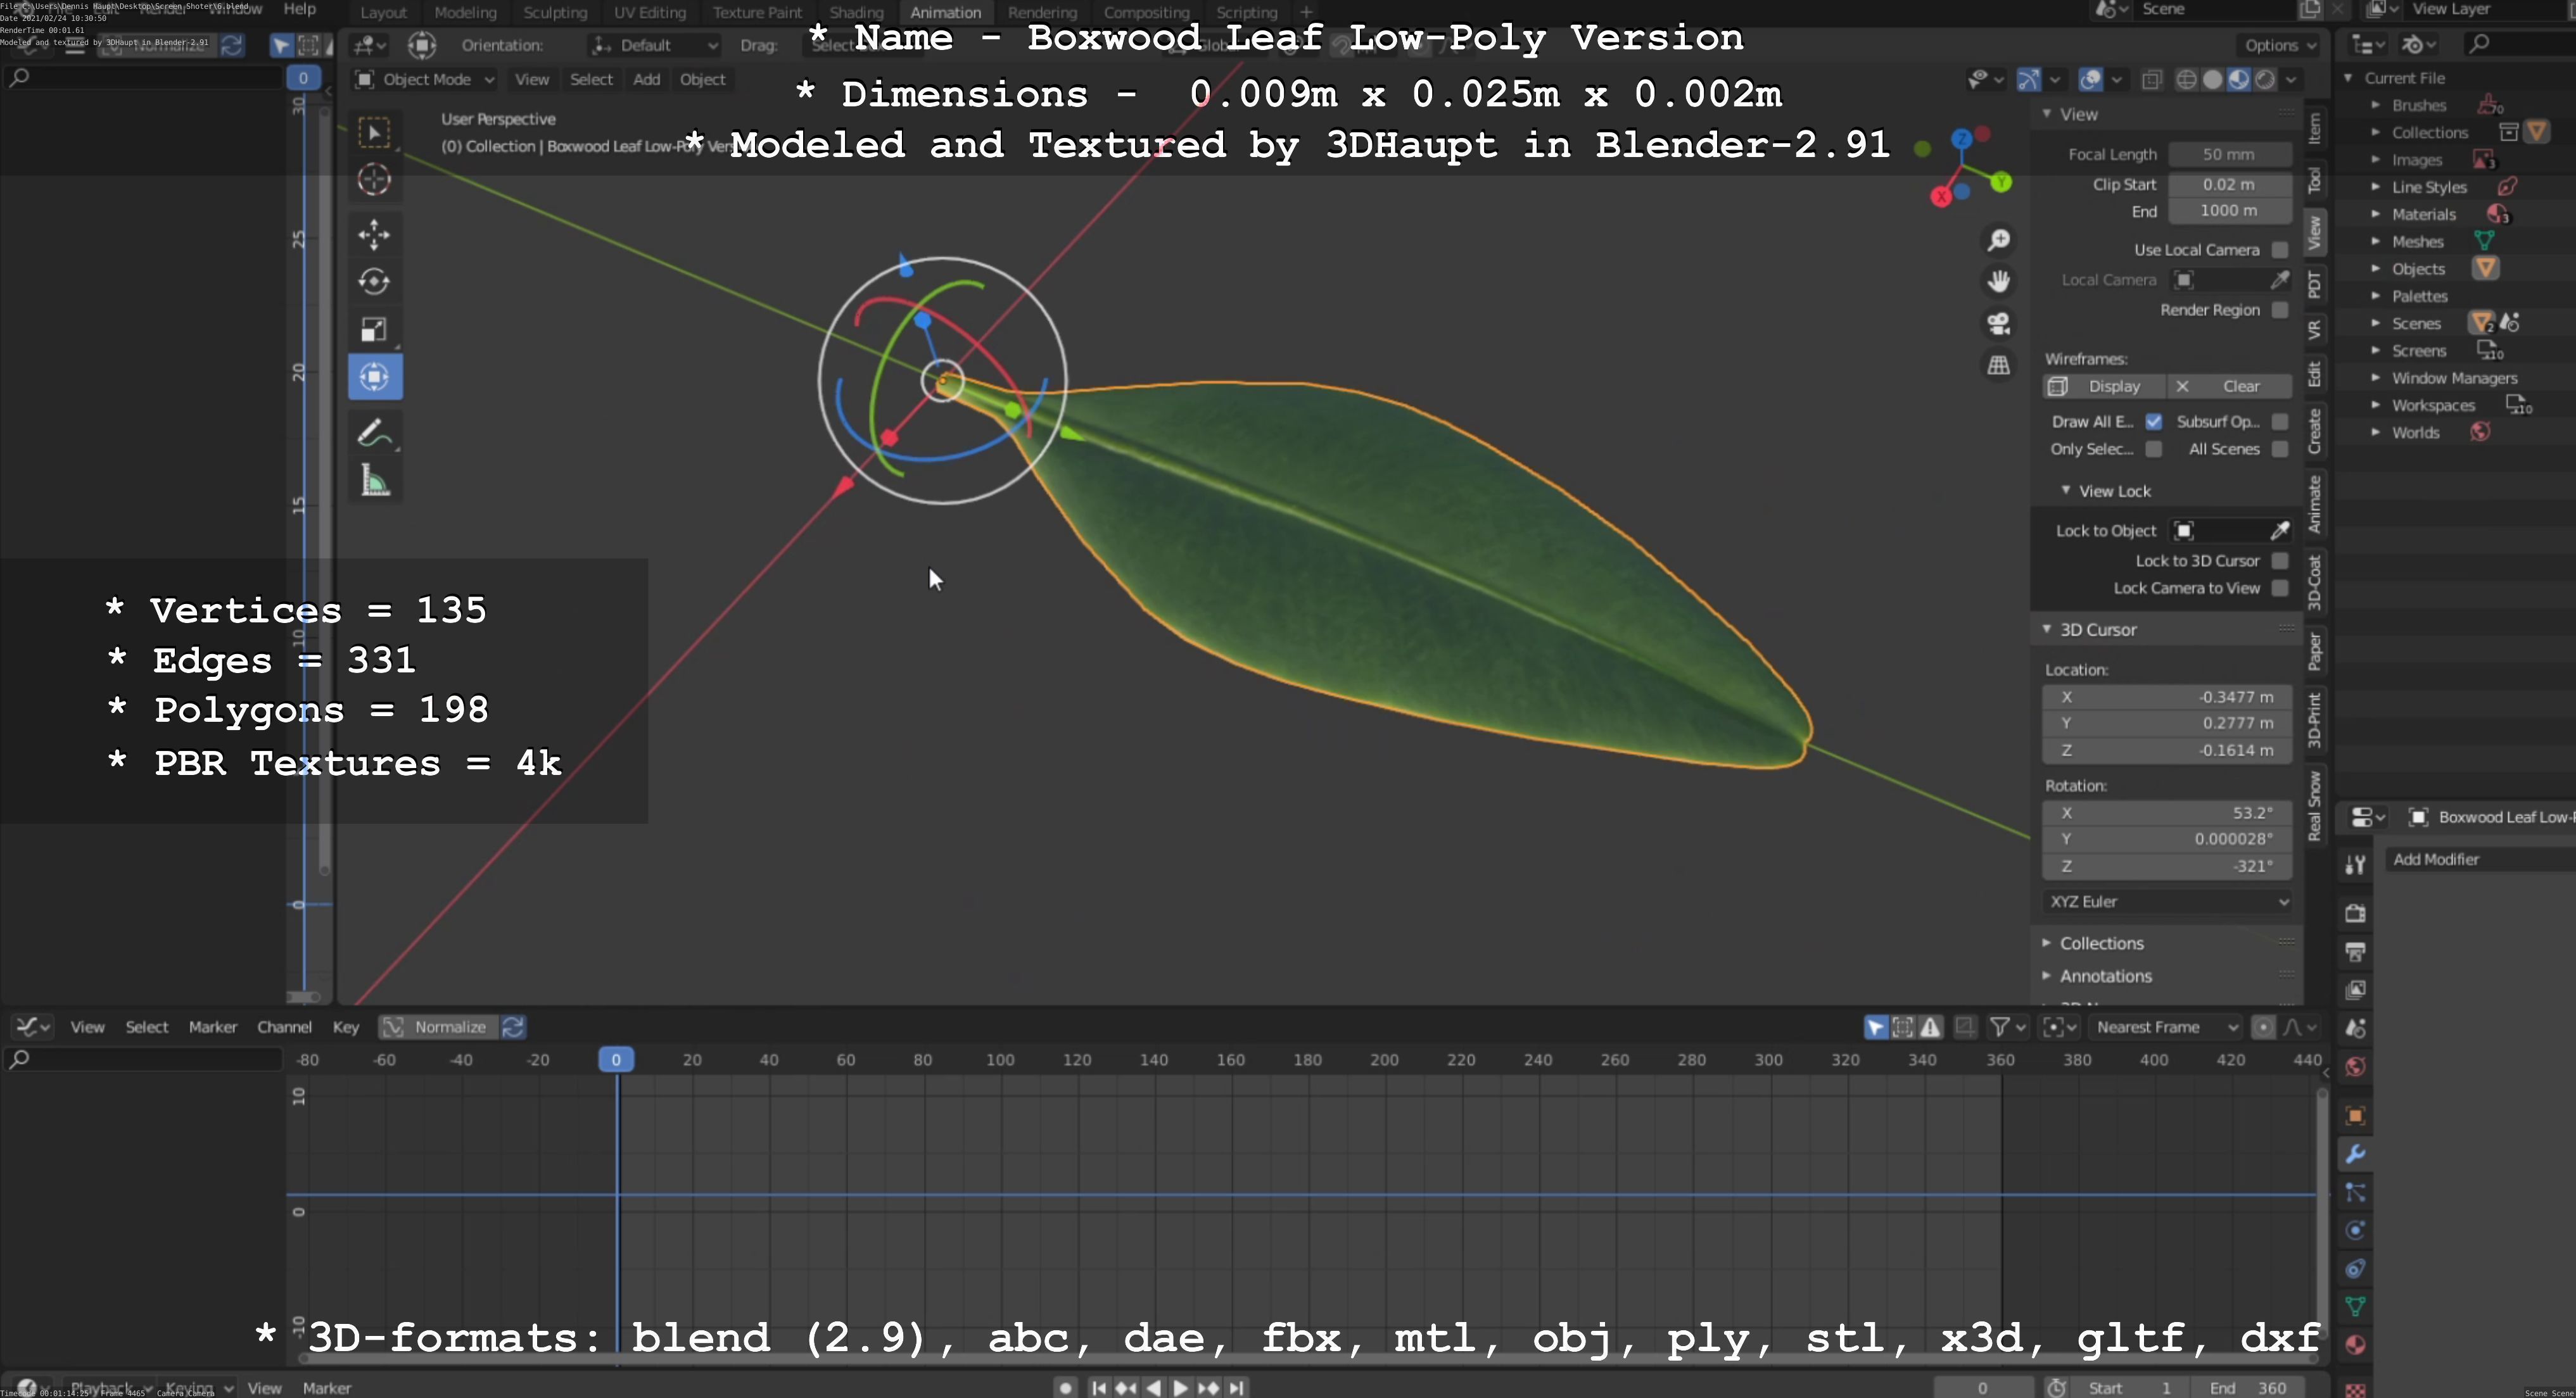Click the X axis ball on the navigation gizmo
This screenshot has height=1398, width=2576.
click(1941, 197)
